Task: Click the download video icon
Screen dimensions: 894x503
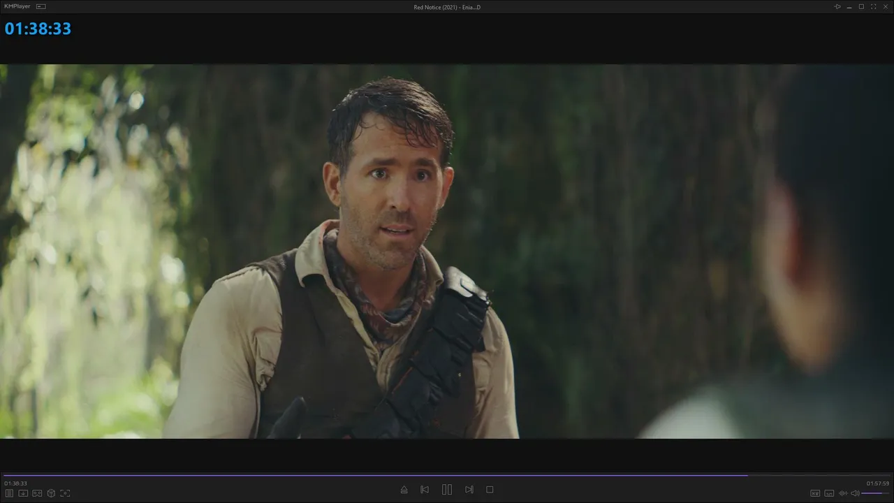Action: (x=23, y=493)
